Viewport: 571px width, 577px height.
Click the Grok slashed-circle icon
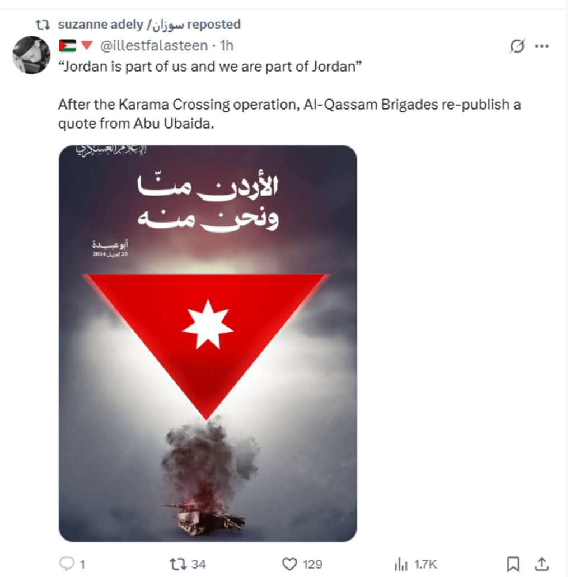(x=517, y=46)
